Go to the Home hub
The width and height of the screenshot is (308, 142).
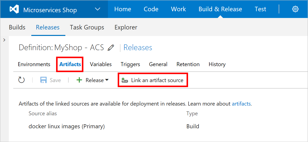(x=123, y=9)
